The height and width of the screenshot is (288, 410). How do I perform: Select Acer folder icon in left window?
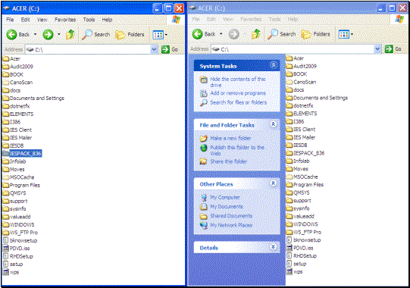[6, 58]
